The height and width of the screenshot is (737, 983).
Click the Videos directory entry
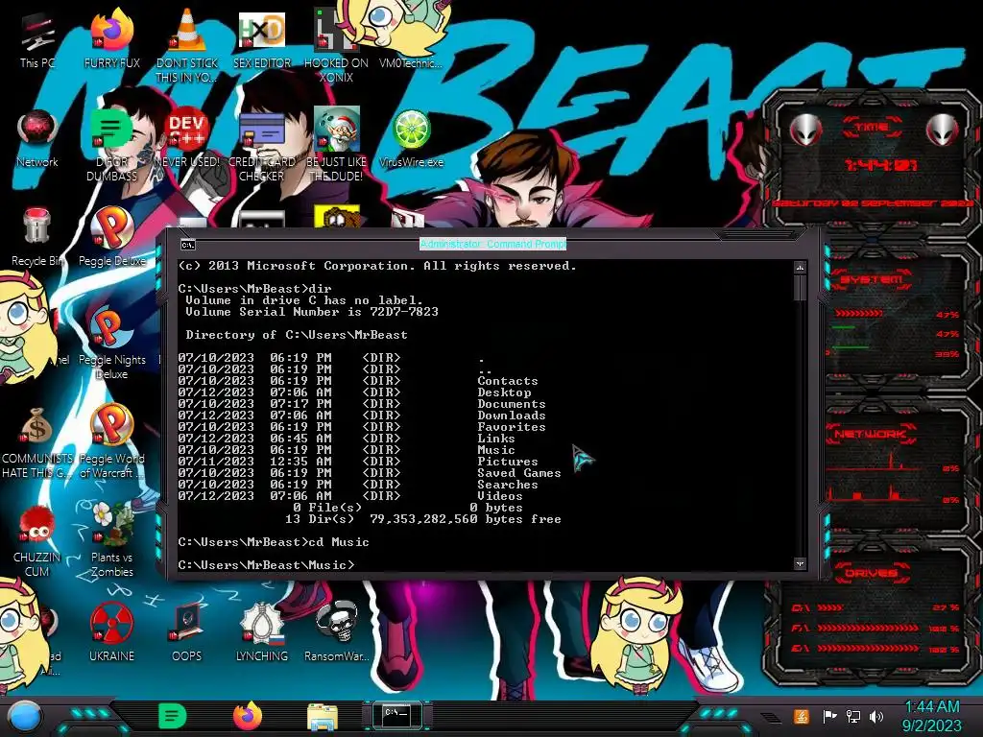[x=499, y=496]
